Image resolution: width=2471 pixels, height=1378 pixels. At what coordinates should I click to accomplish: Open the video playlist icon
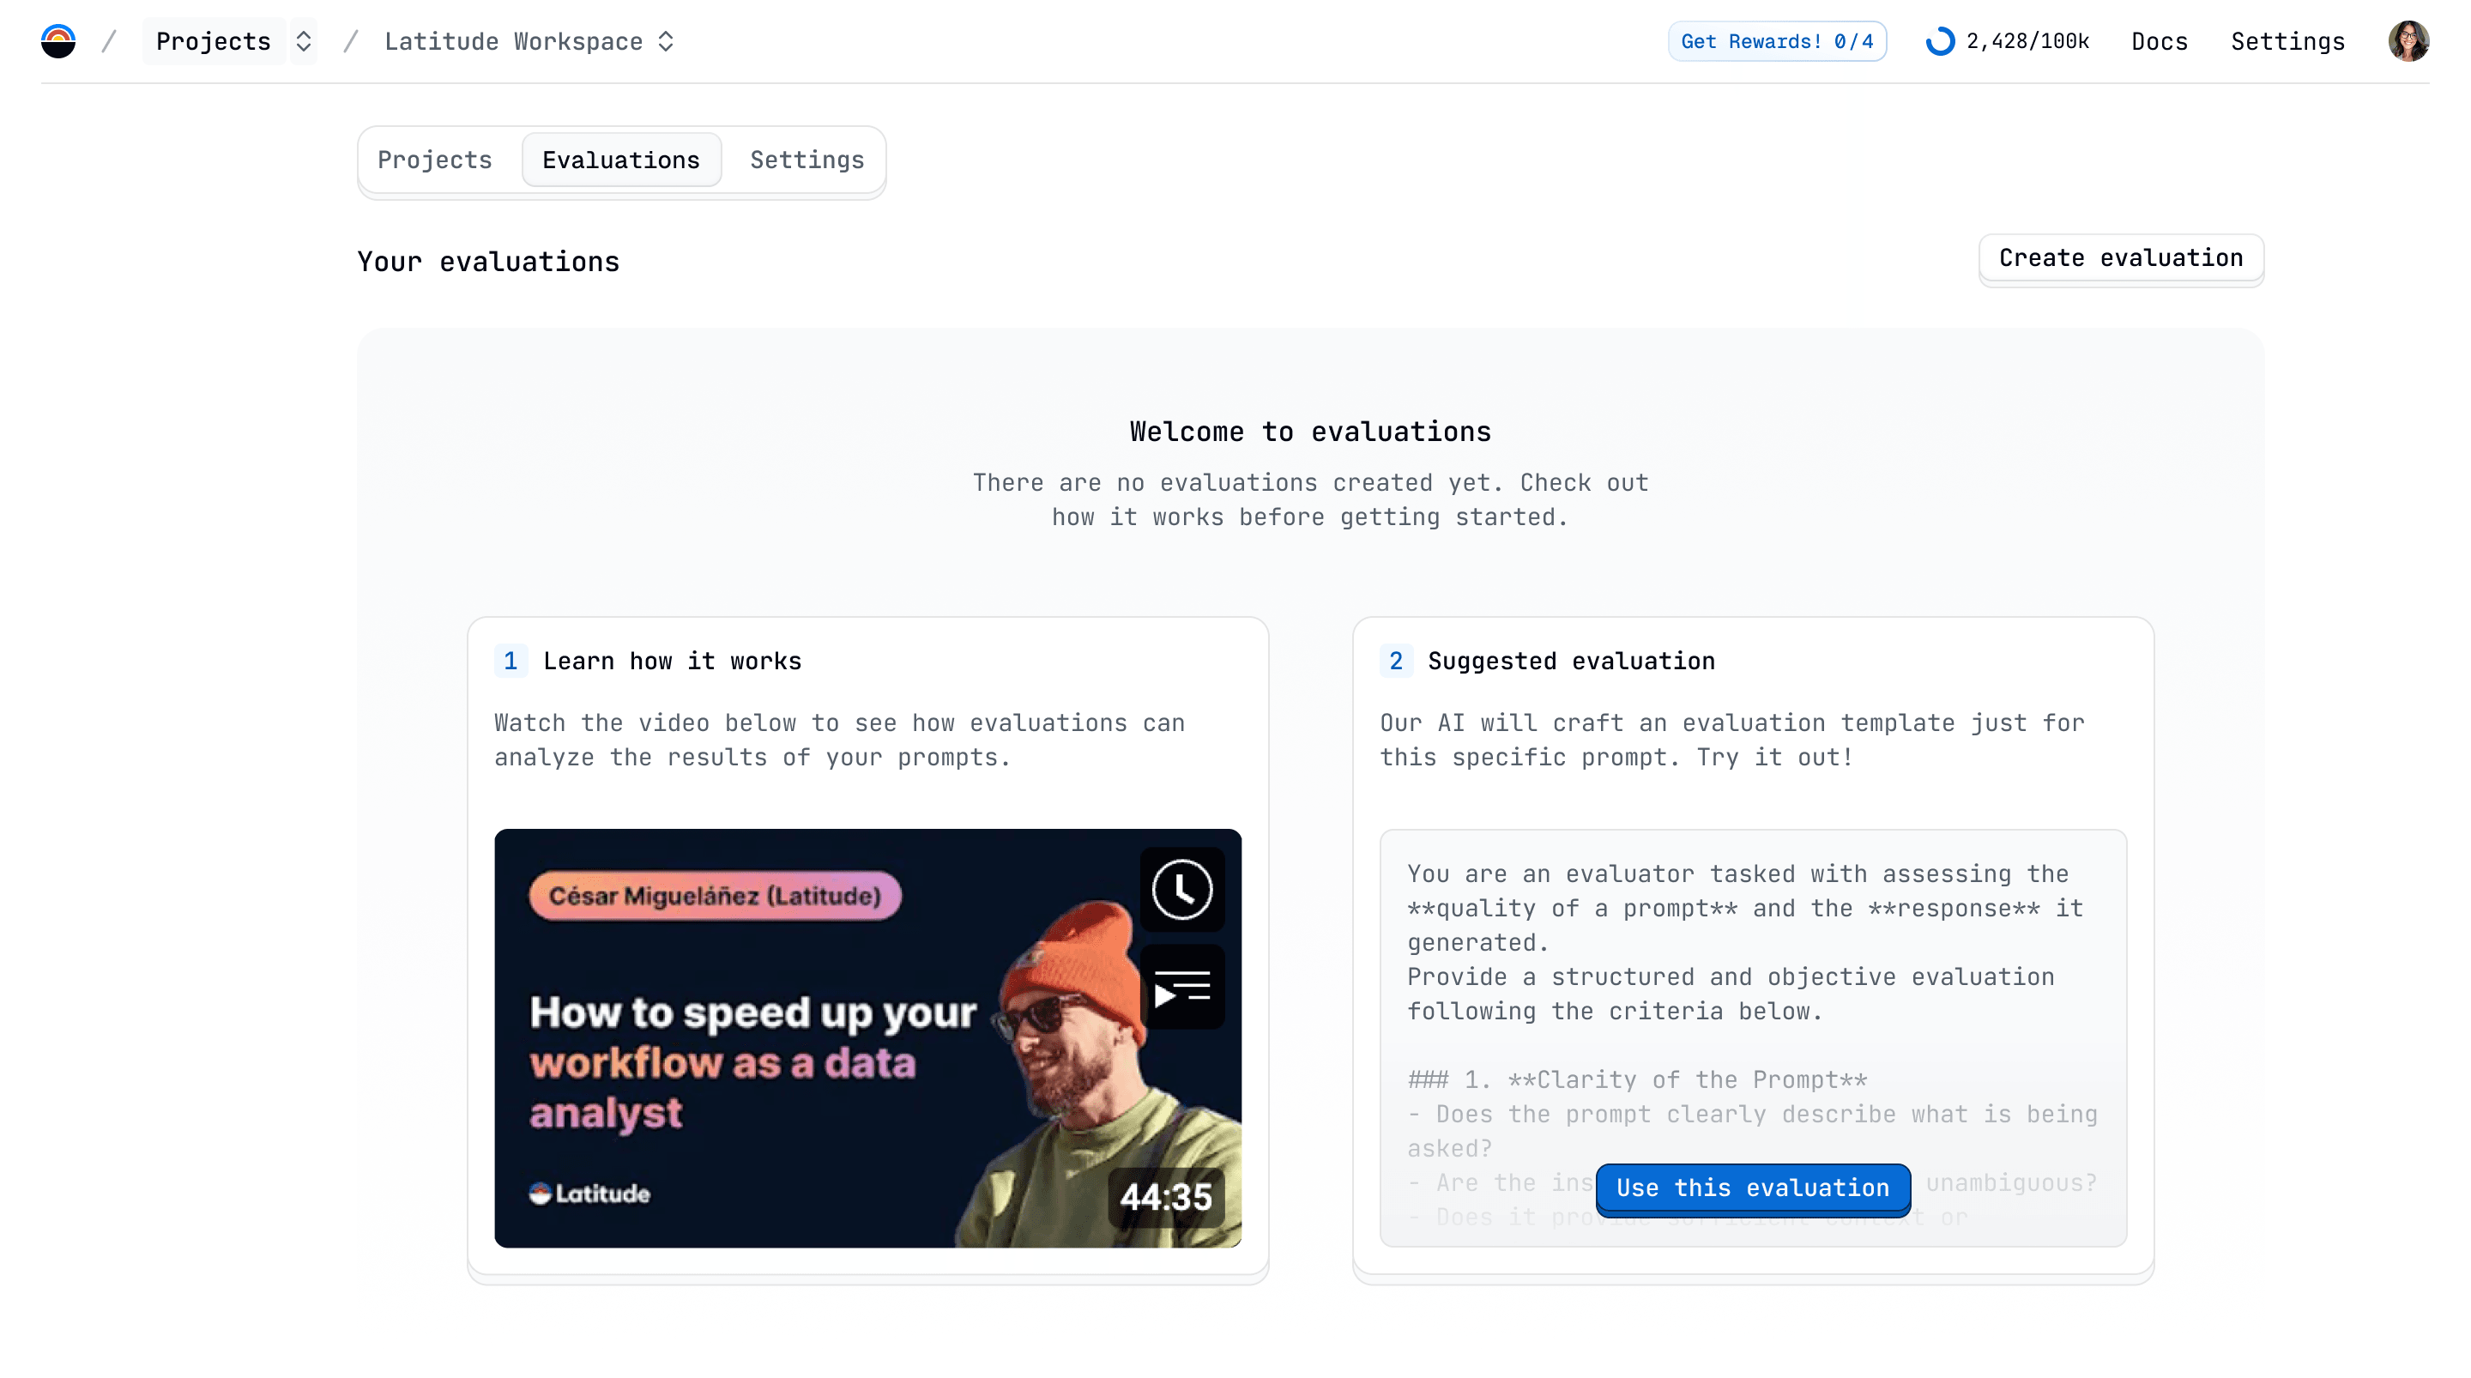click(1181, 988)
